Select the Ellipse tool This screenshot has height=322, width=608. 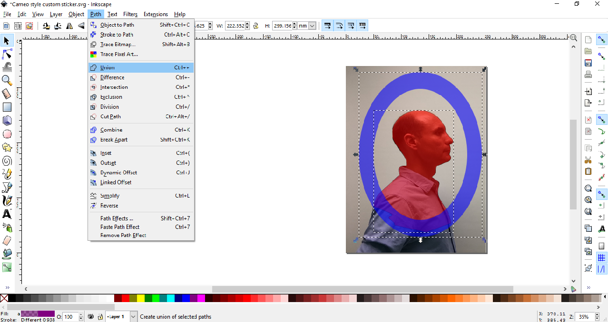(x=7, y=134)
